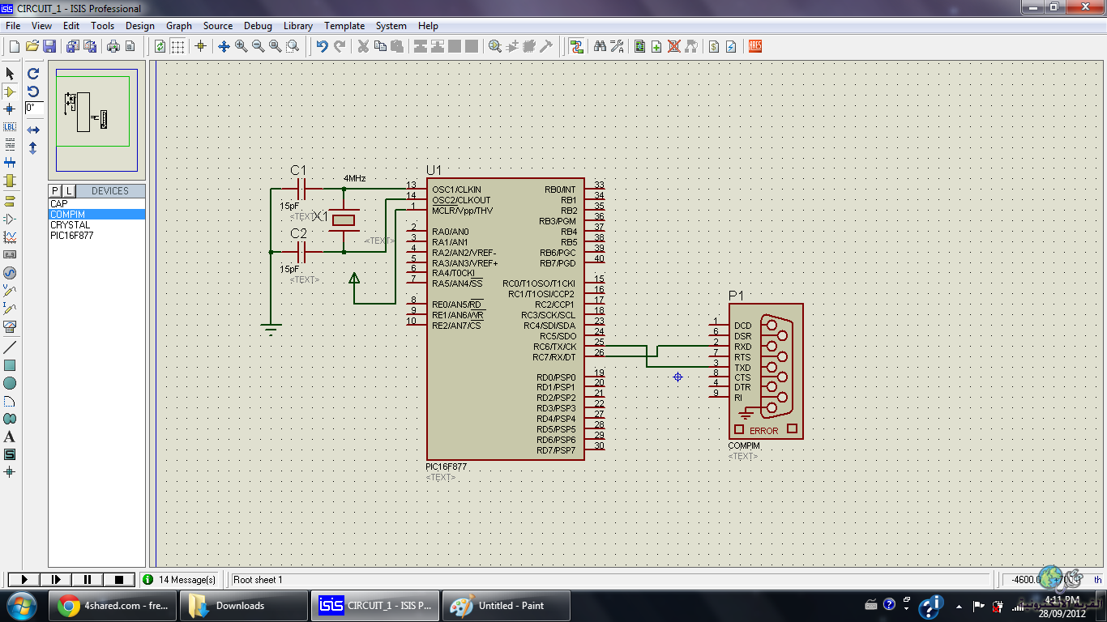The height and width of the screenshot is (622, 1107).
Task: Toggle the false origin marker
Action: pyautogui.click(x=200, y=46)
